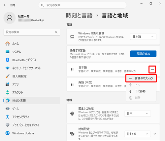Click the 言語の追加 button

(x=143, y=54)
